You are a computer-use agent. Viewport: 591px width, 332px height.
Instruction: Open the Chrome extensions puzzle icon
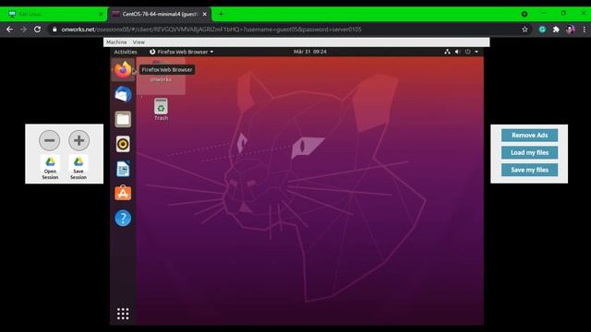(x=556, y=30)
